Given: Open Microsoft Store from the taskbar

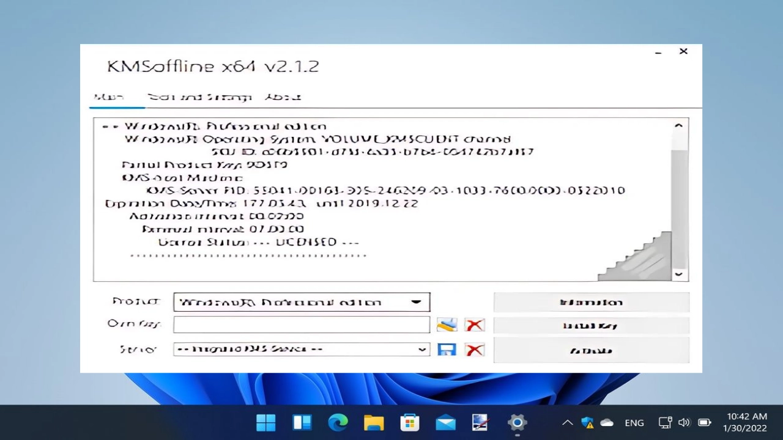Looking at the screenshot, I should pyautogui.click(x=410, y=422).
